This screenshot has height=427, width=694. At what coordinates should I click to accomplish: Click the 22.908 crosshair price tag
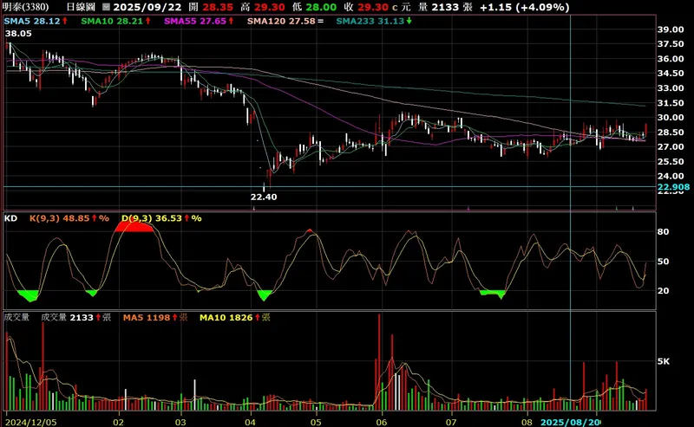(673, 187)
